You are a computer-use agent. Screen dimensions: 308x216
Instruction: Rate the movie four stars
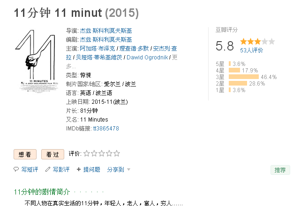109,153
